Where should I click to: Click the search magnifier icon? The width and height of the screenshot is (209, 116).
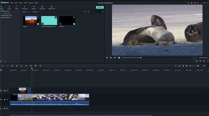[x=103, y=12]
